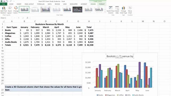Click the Undo icon in title bar
171x96 pixels.
[x=7, y=1]
